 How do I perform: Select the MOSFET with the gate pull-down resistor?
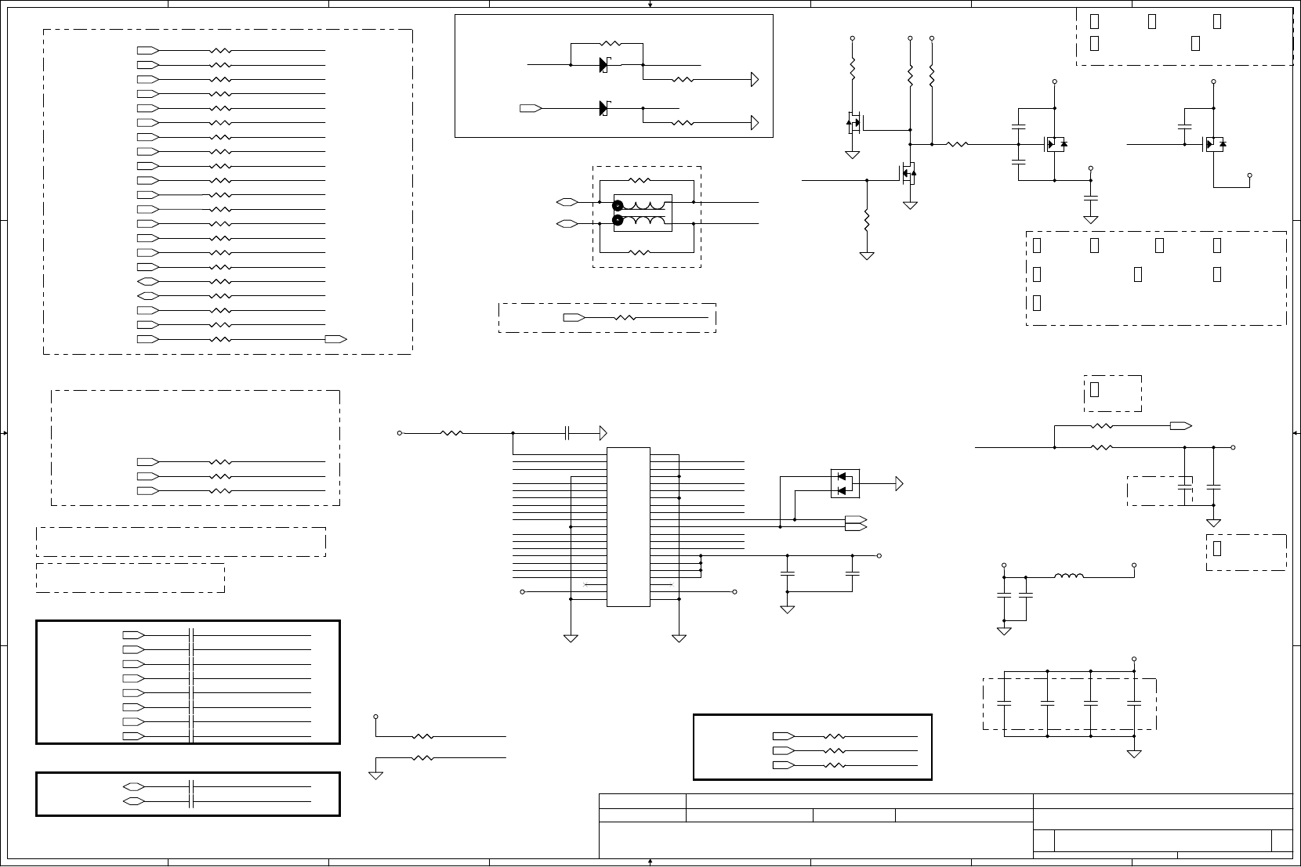[x=908, y=173]
